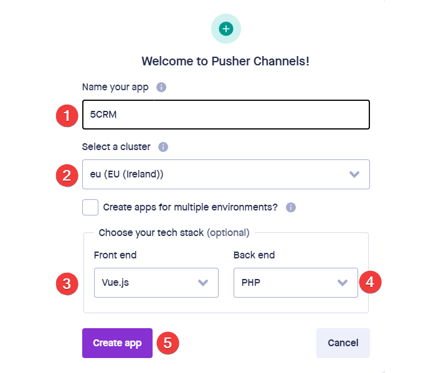The height and width of the screenshot is (373, 436).
Task: Expand the Front end Vue.js dropdown
Action: 156,283
